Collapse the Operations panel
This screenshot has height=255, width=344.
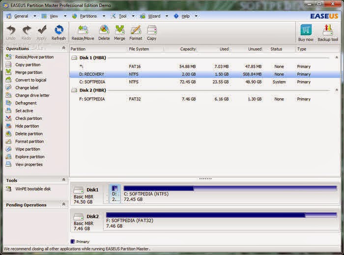(x=63, y=48)
